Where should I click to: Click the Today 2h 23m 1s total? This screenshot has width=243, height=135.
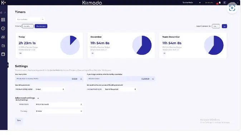coord(27,43)
